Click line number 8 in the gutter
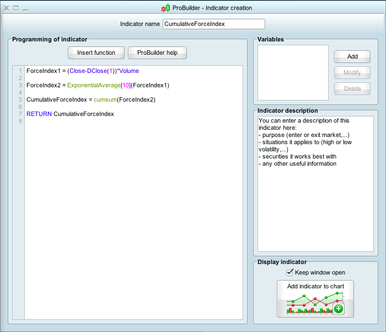Viewport: 386px width, 332px height. [20, 121]
